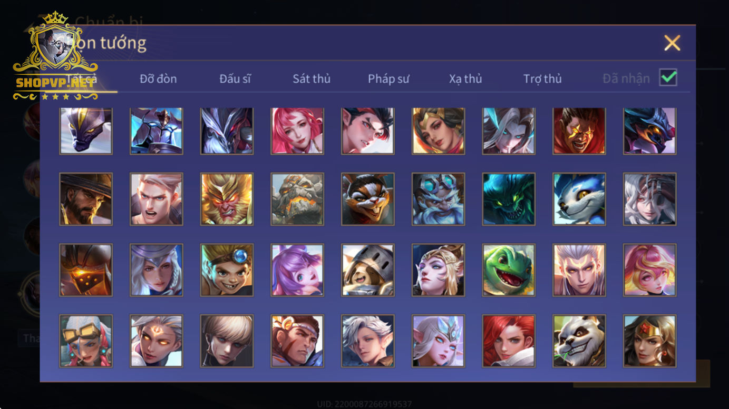The height and width of the screenshot is (409, 729).
Task: Switch to the Trợ thủ tab
Action: [x=542, y=79]
